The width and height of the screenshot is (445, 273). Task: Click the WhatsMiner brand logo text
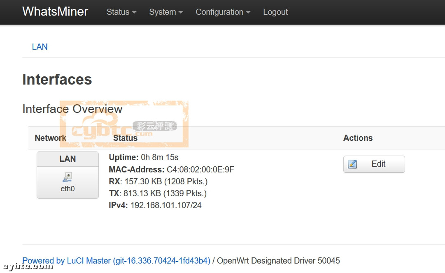(55, 11)
